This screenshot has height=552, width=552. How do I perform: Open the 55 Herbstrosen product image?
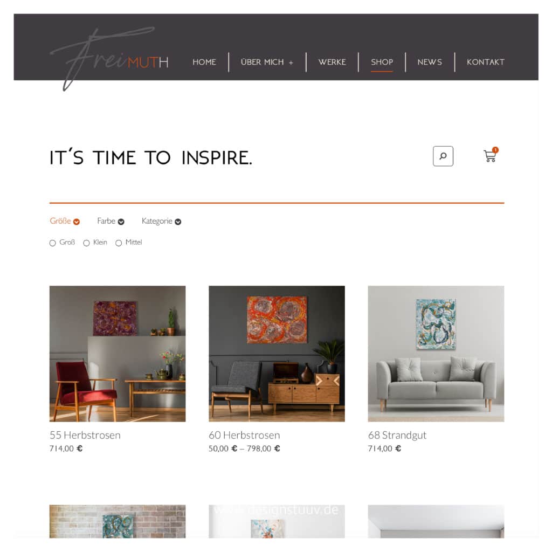pos(117,354)
